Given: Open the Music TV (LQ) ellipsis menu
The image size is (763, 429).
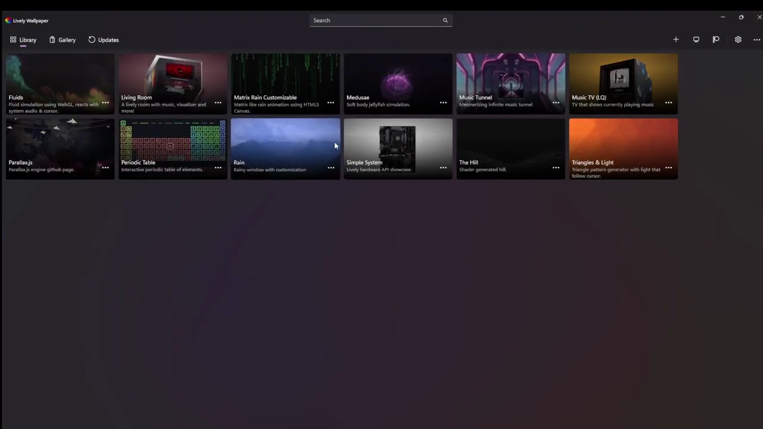Looking at the screenshot, I should (x=669, y=102).
